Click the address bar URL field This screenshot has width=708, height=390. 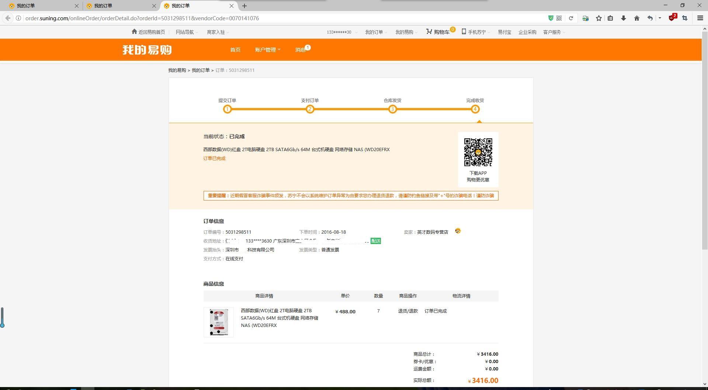pos(284,18)
